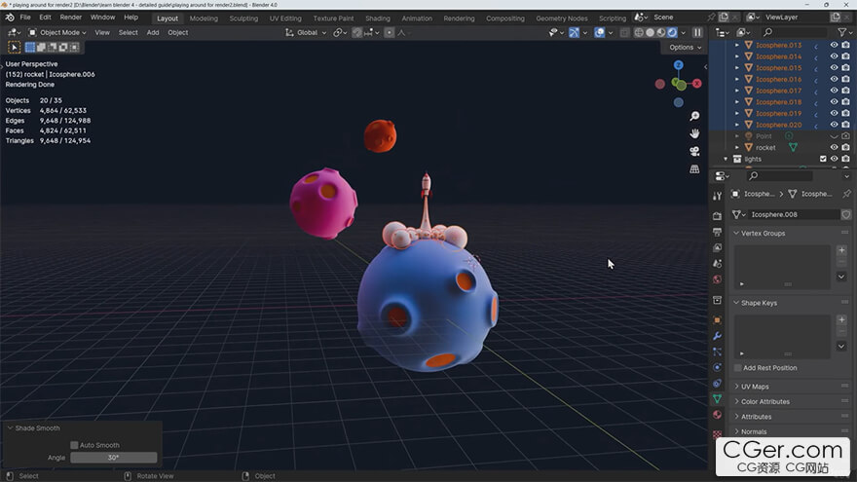The image size is (857, 482).
Task: Open the Tool properties tab icon
Action: (718, 196)
